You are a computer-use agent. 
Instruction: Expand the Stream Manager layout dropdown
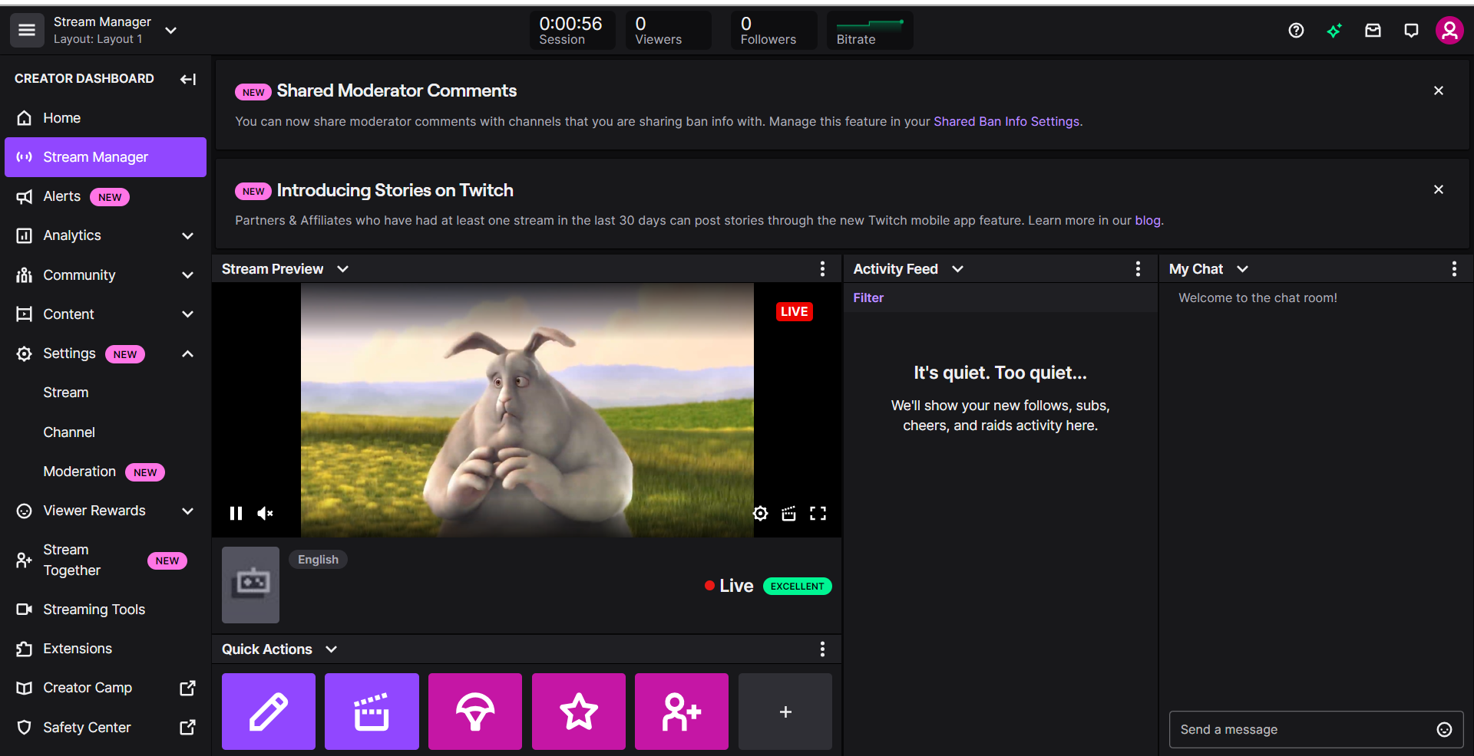click(171, 31)
